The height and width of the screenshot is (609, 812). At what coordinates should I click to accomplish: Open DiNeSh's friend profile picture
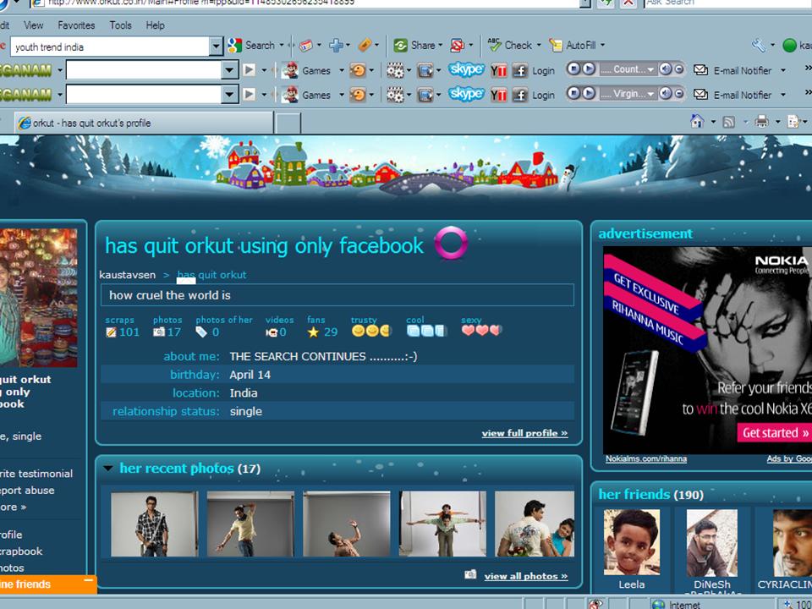pyautogui.click(x=711, y=542)
